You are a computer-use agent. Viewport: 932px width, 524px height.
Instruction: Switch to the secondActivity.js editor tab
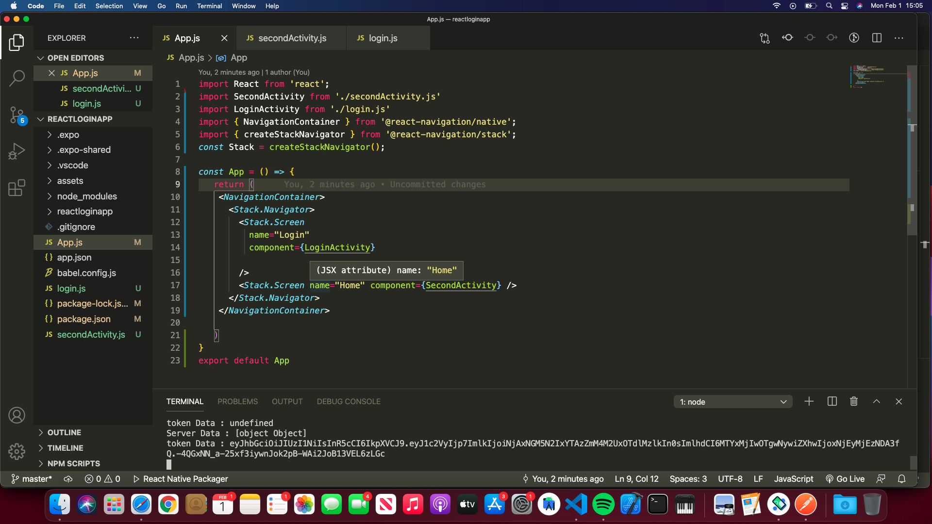pos(292,38)
